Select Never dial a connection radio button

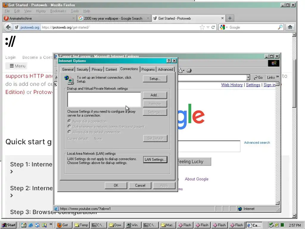click(x=69, y=121)
